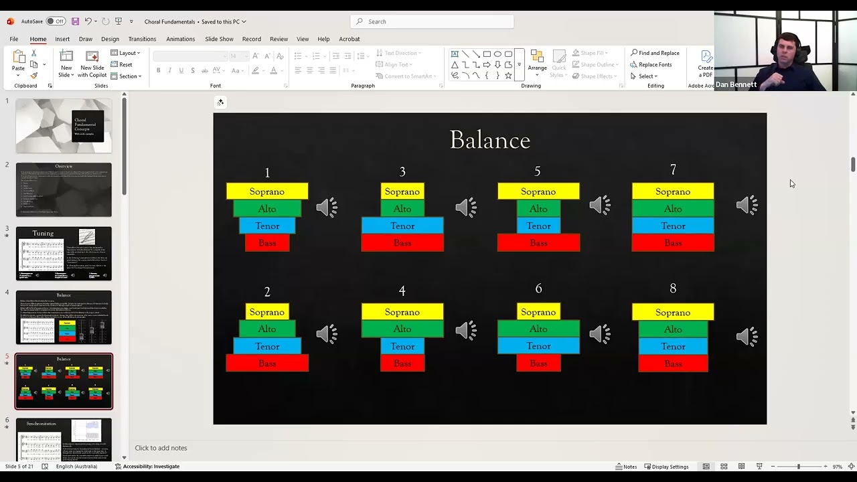Click the Reset slide button
The image size is (857, 482).
click(x=121, y=64)
